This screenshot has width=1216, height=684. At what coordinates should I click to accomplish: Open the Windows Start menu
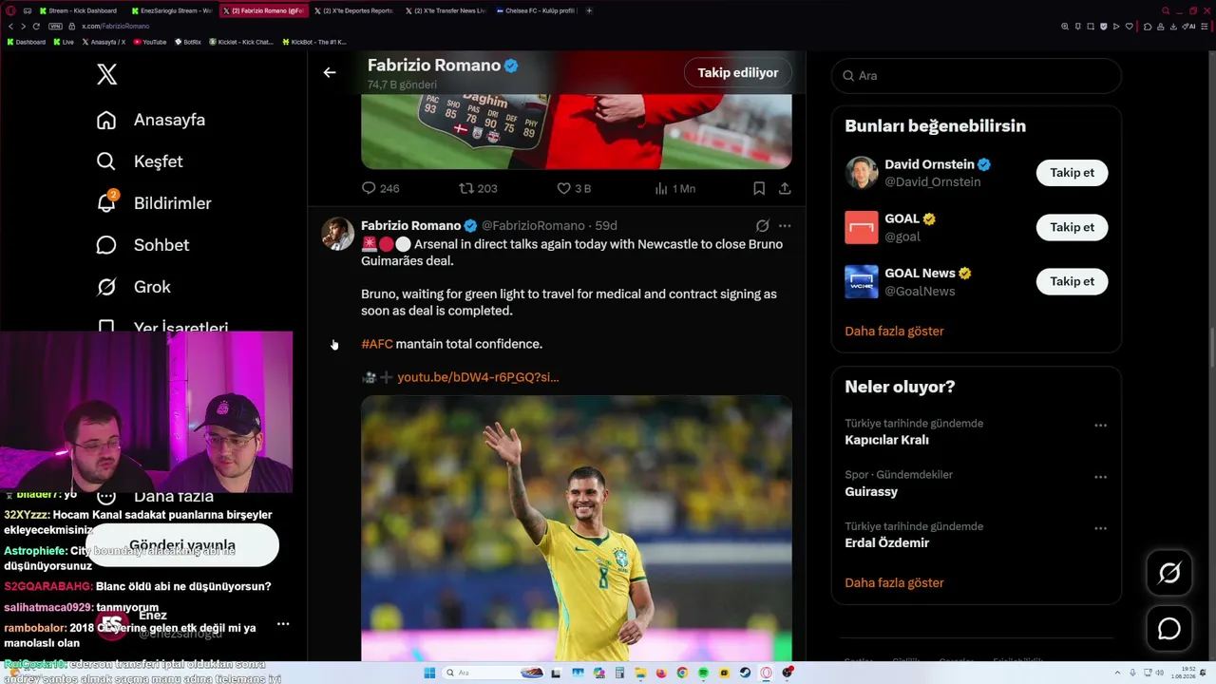coord(429,673)
